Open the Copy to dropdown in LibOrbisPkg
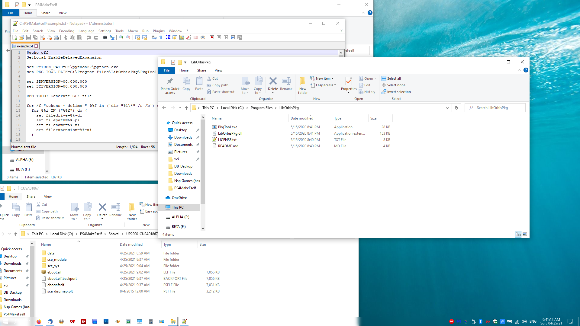Viewport: 580px width, 326px height. pos(258,85)
